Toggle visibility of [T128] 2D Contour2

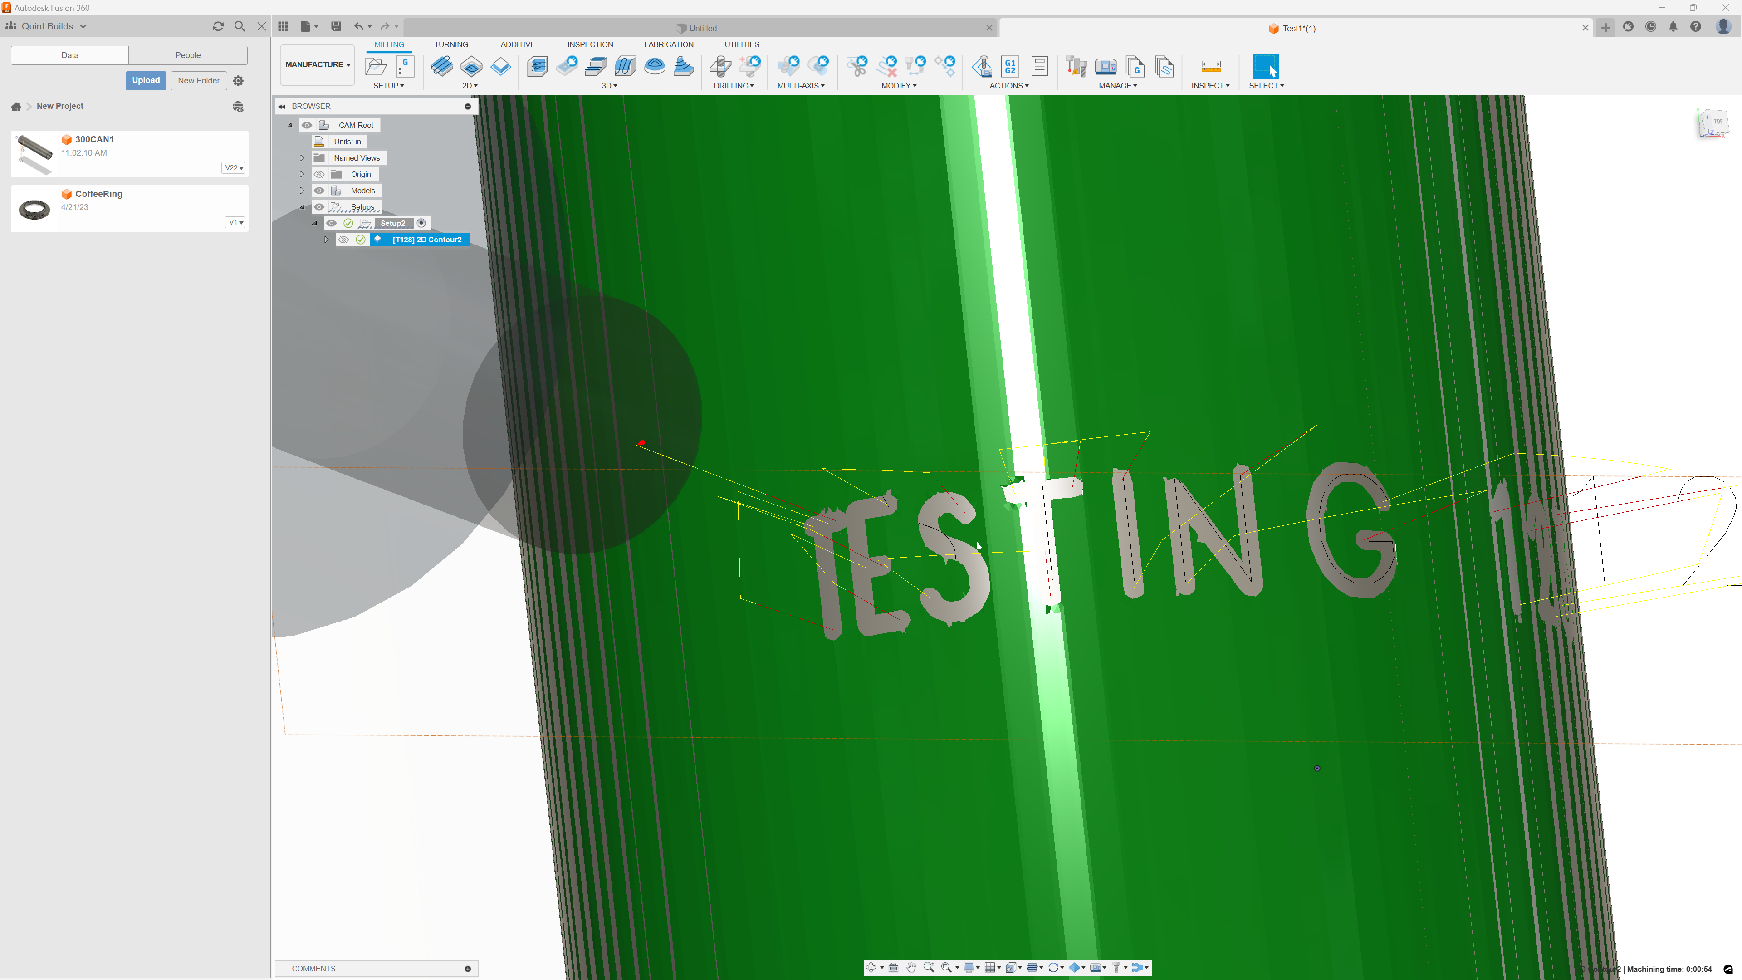point(344,240)
